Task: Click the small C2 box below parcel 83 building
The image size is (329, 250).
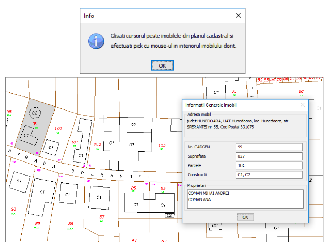Action: click(x=169, y=215)
